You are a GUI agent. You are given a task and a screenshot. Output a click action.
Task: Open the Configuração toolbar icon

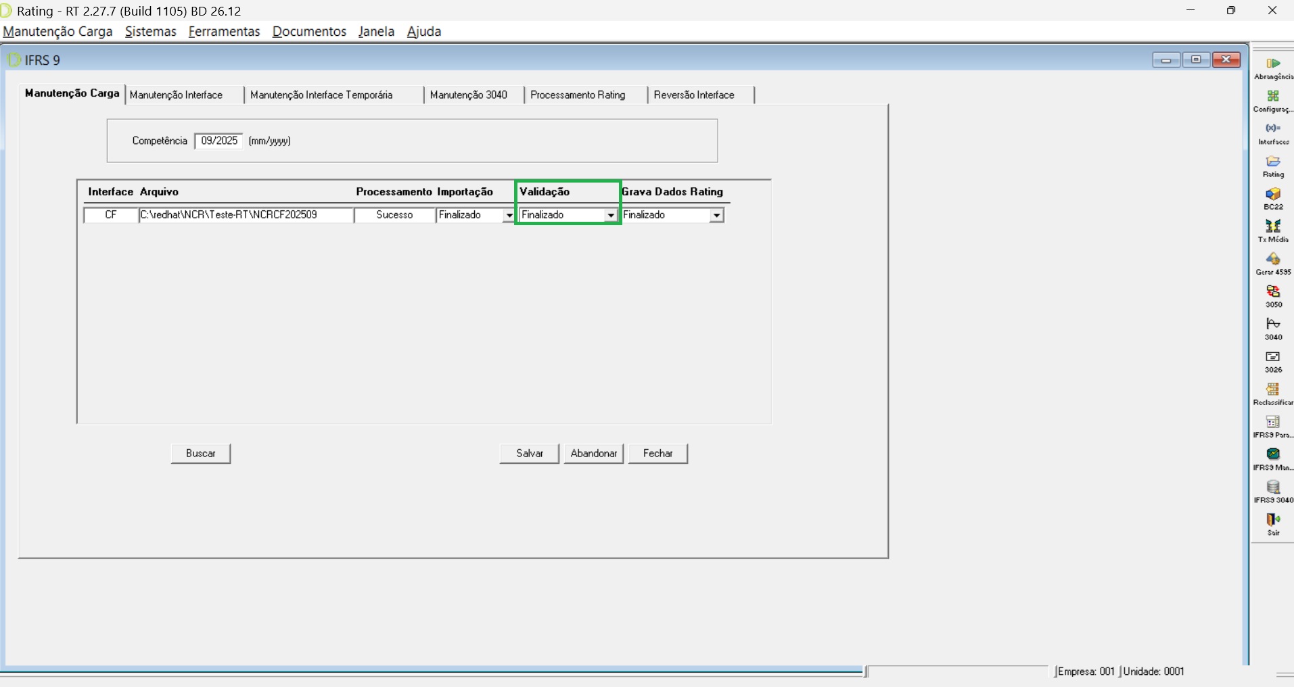tap(1273, 96)
